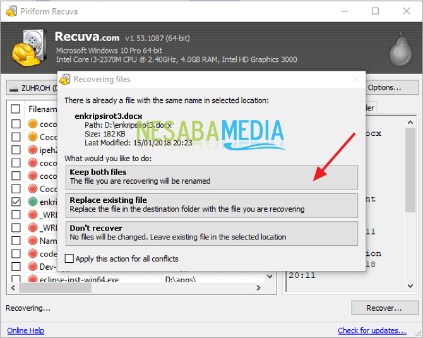Choose Replace existing file option
The image size is (423, 338).
click(x=211, y=205)
